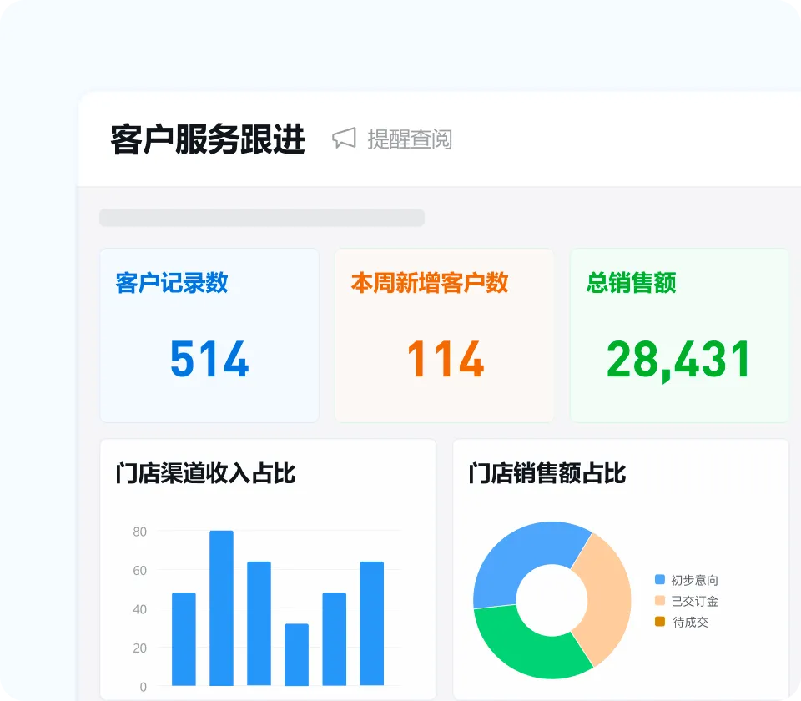
Task: Expand the 客户服务跟进 dashboard header
Action: (209, 139)
